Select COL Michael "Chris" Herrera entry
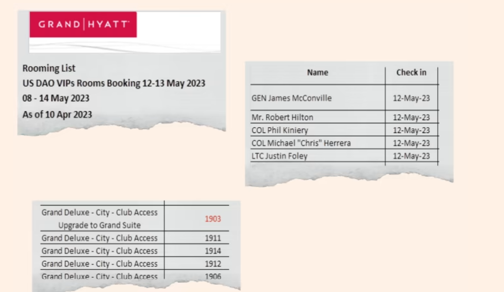The width and height of the screenshot is (504, 292). [x=301, y=143]
